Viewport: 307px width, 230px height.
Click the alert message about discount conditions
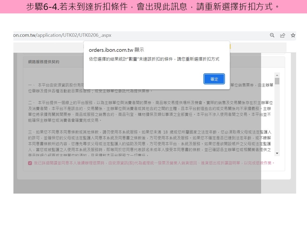pos(154,59)
